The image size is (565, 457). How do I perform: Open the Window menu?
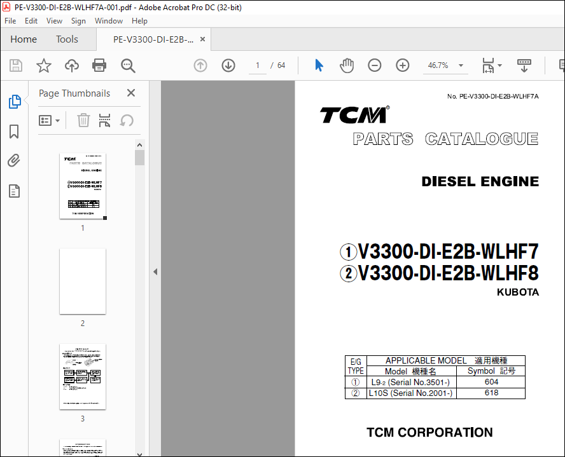tap(109, 21)
